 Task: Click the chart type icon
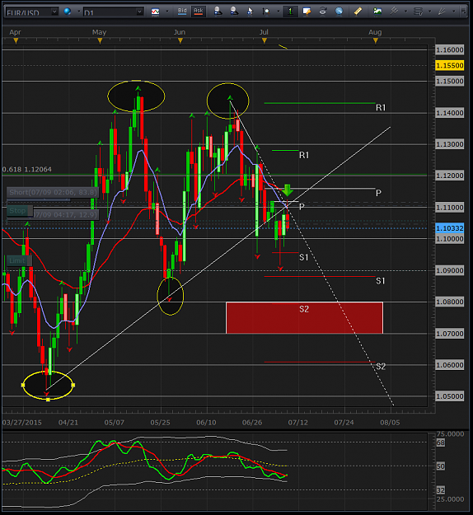(x=155, y=12)
